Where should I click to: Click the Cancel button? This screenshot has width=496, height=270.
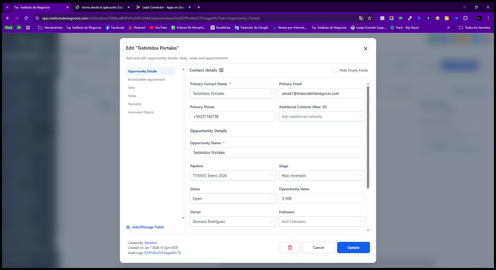319,247
